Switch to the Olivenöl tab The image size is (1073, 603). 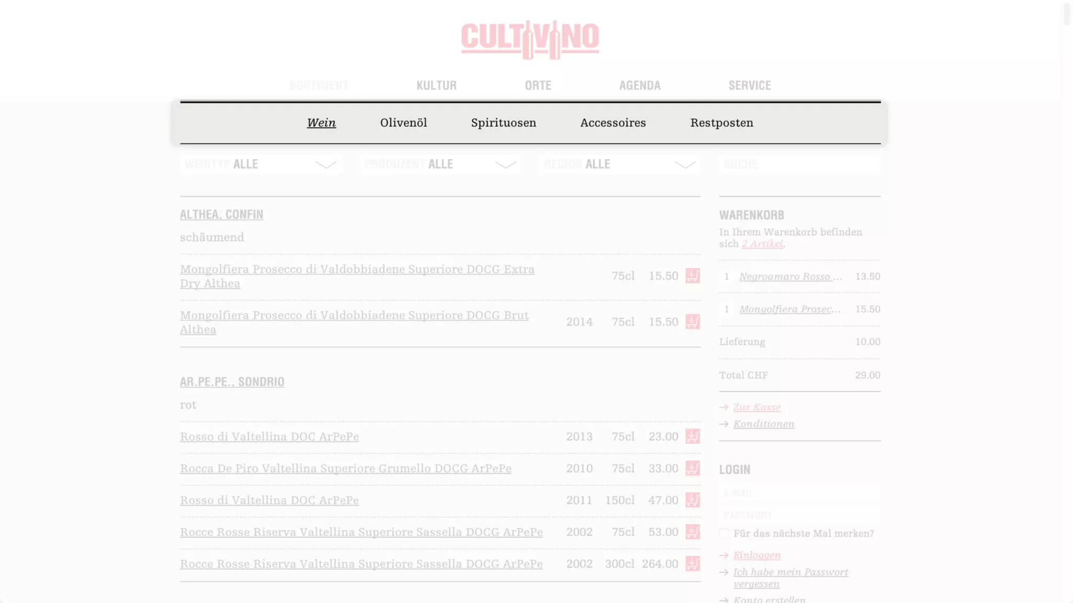coord(403,123)
